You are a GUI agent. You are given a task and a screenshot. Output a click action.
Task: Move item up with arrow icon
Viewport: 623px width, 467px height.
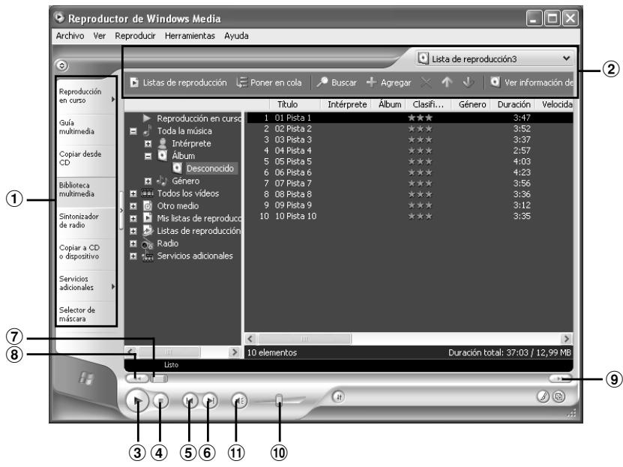click(x=447, y=82)
